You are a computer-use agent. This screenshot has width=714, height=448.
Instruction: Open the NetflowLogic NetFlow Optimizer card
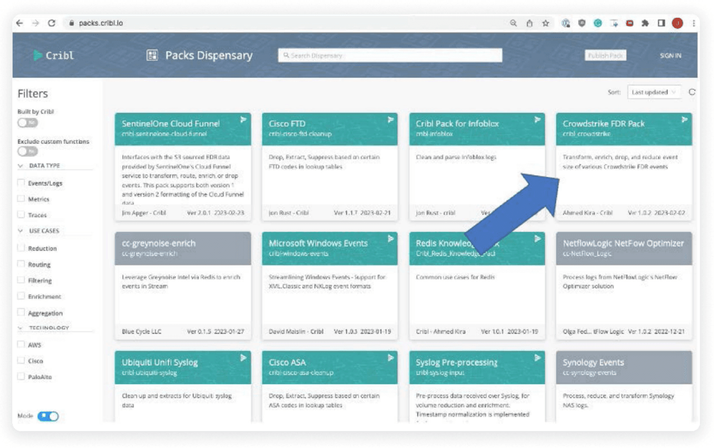(624, 286)
